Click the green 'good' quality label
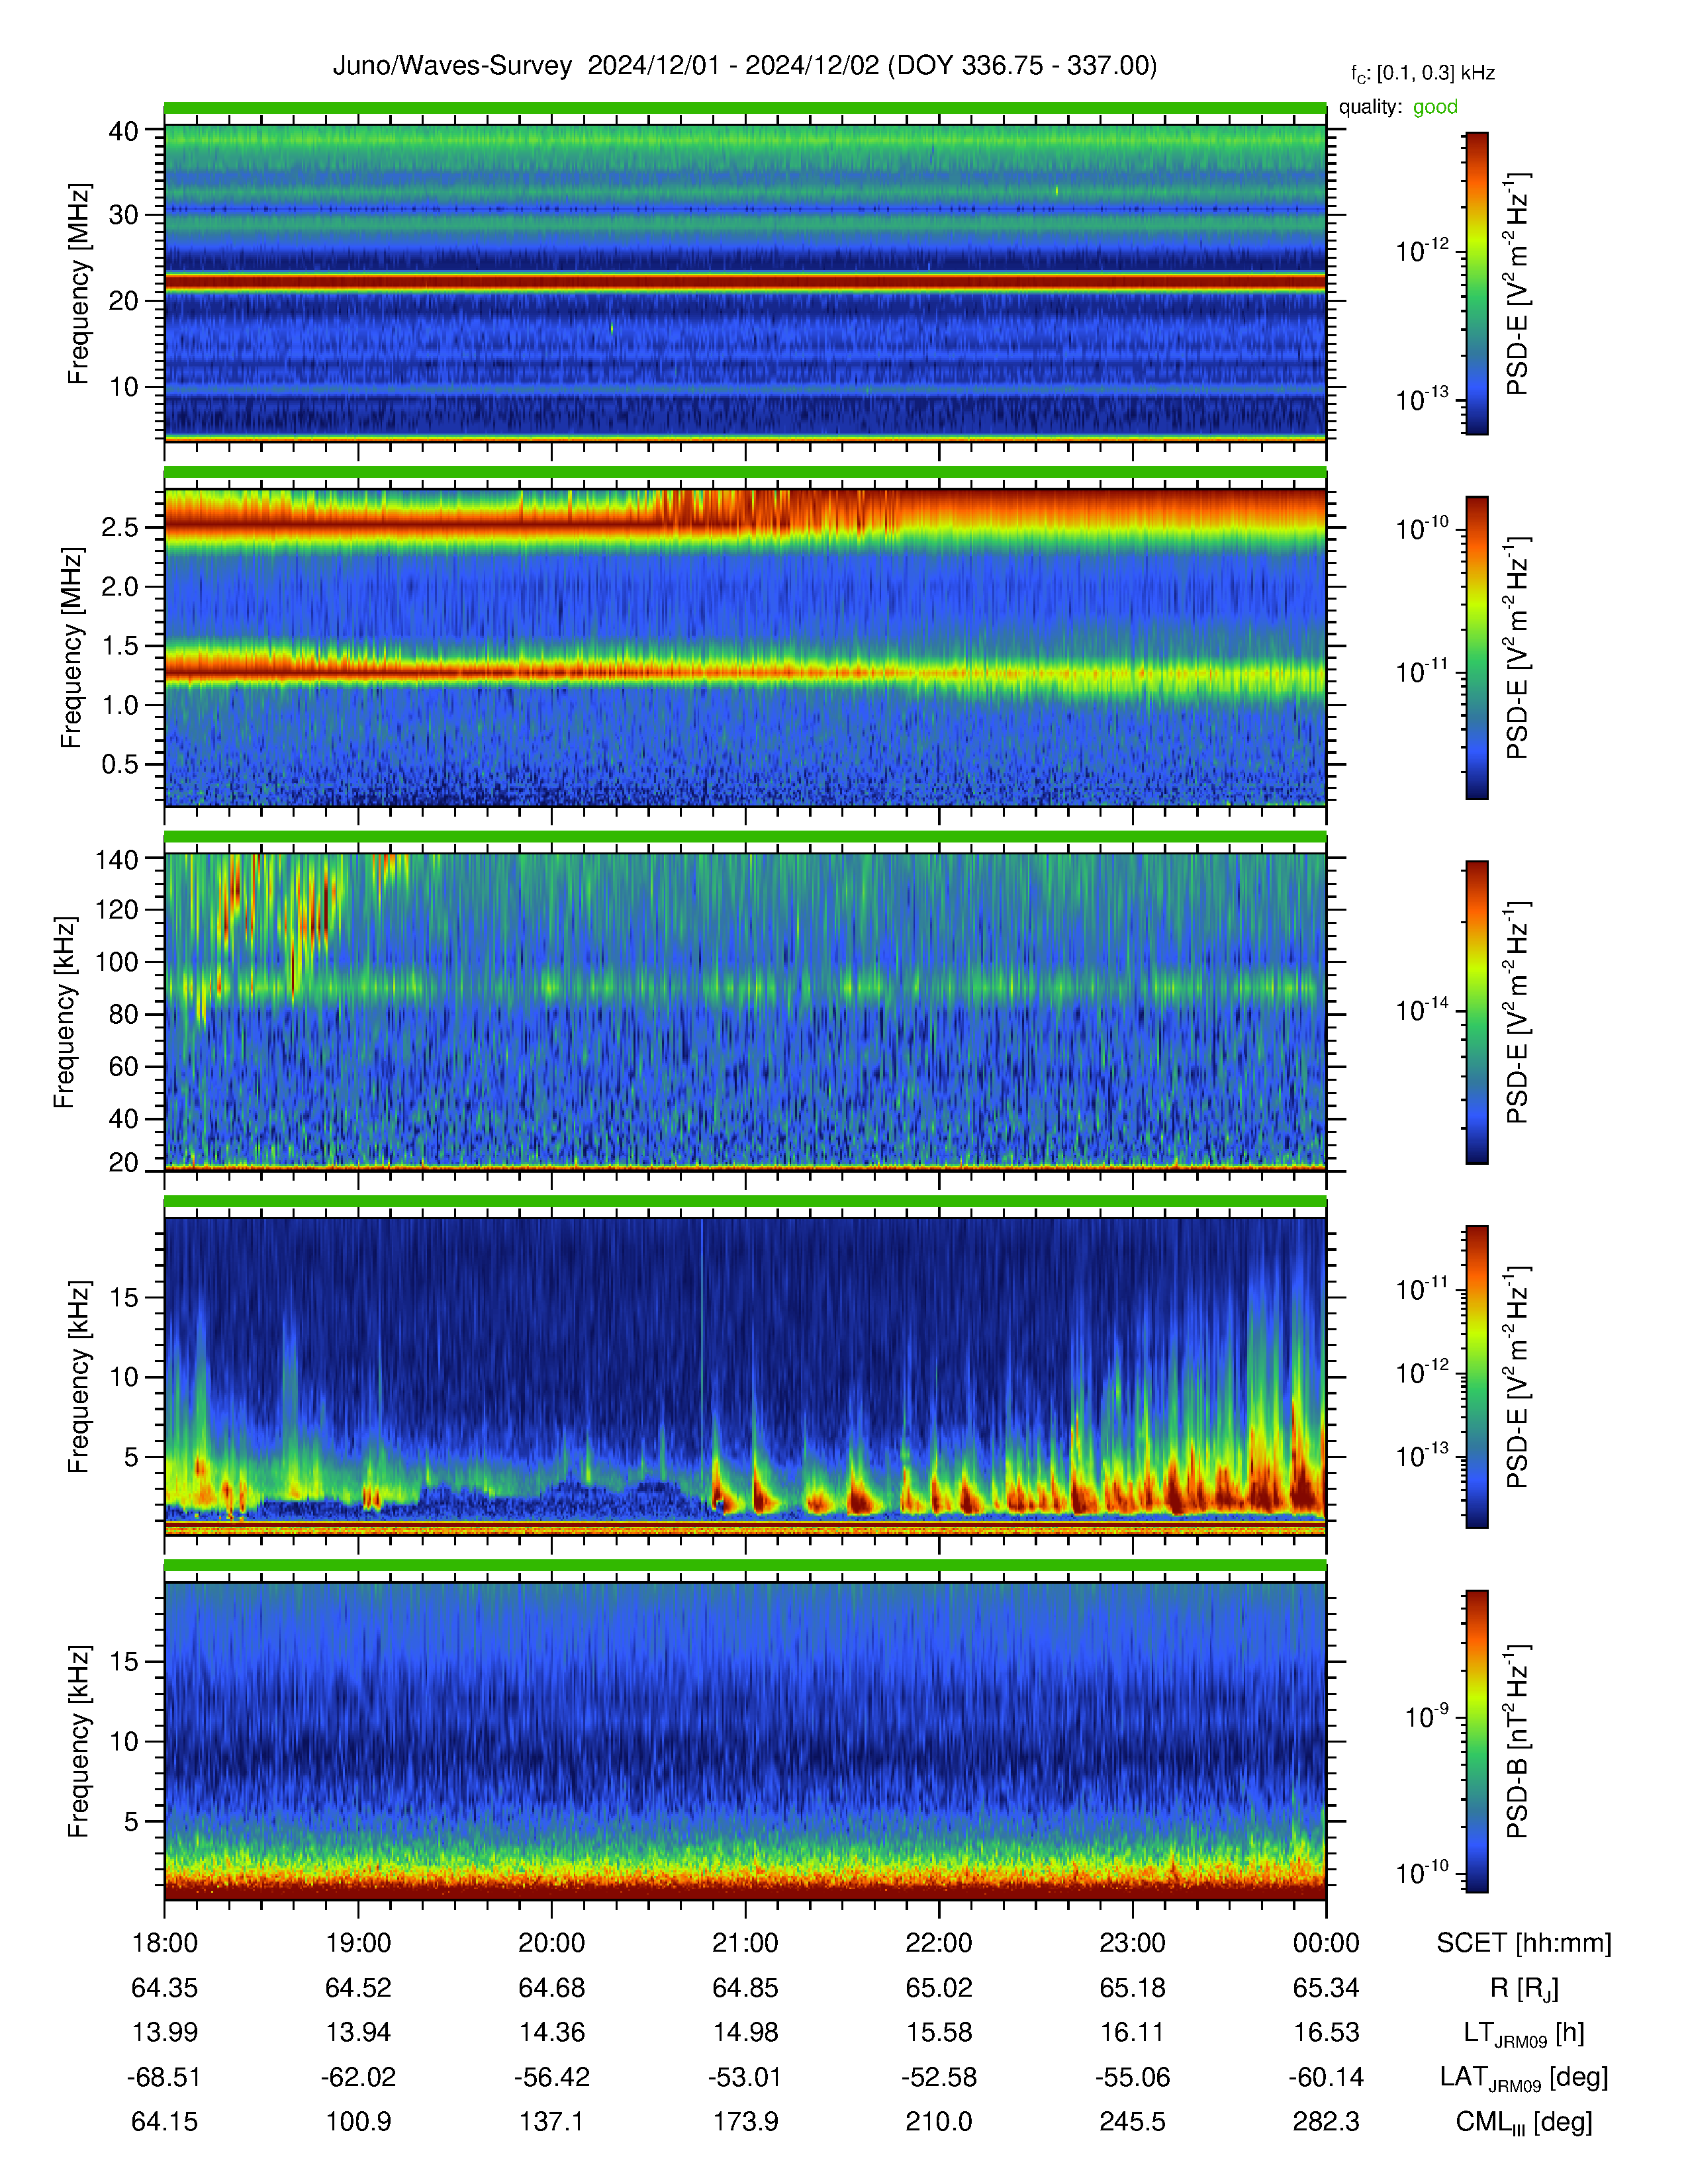 pos(1435,107)
